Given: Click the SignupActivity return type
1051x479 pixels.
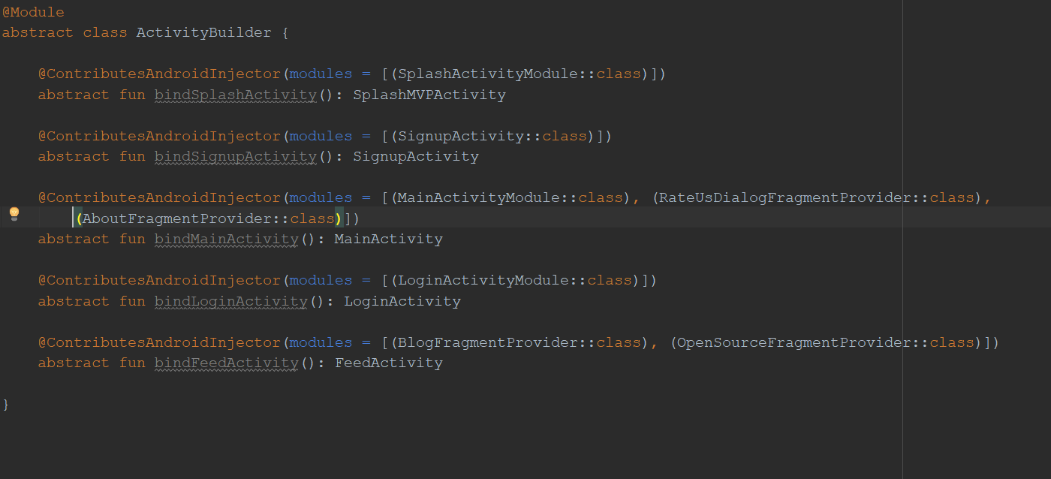Looking at the screenshot, I should [x=416, y=156].
